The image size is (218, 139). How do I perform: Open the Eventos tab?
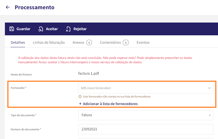[143, 42]
